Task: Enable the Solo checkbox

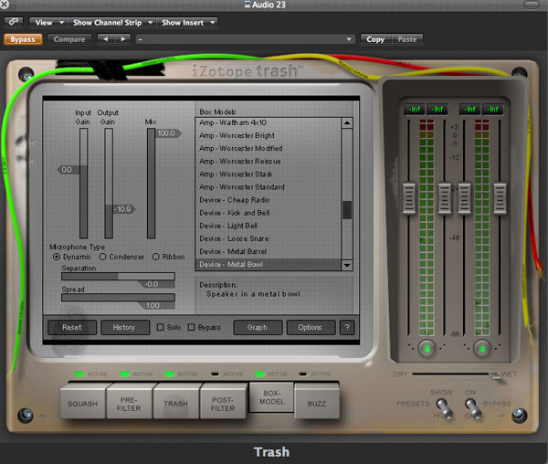Action: (160, 327)
